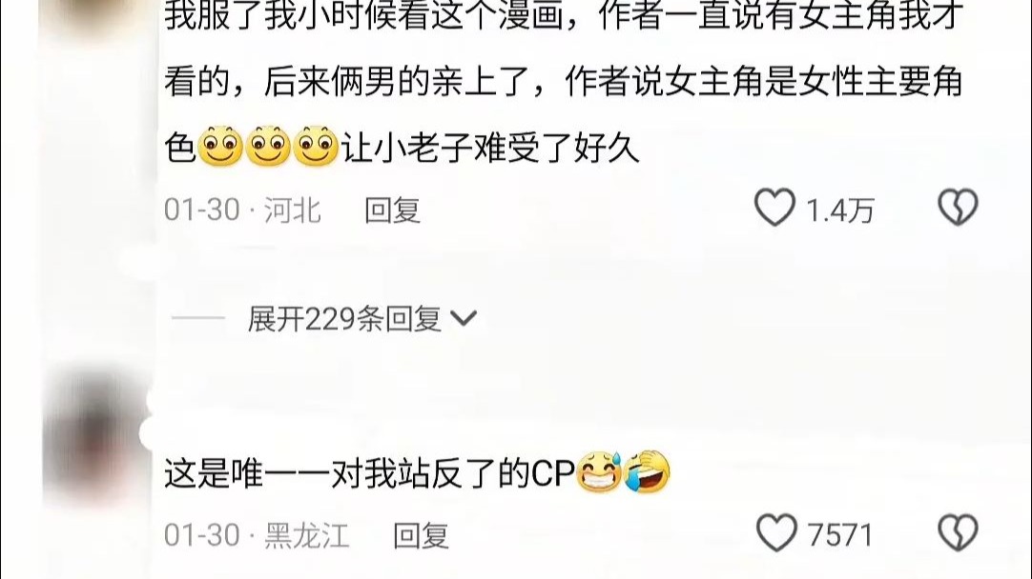Tap broken-heart dislike on Hebei comment
The image size is (1032, 579).
pyautogui.click(x=958, y=207)
